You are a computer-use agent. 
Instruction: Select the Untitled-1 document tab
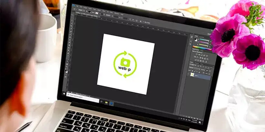87,14
